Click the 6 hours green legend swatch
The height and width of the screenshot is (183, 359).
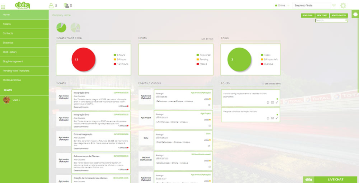point(115,55)
